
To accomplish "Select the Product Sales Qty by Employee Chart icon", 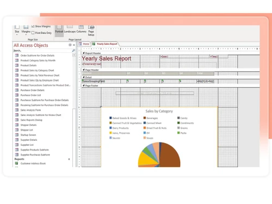I will click(17, 80).
